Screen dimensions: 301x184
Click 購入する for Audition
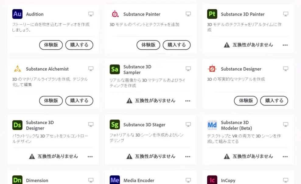pyautogui.click(x=79, y=45)
